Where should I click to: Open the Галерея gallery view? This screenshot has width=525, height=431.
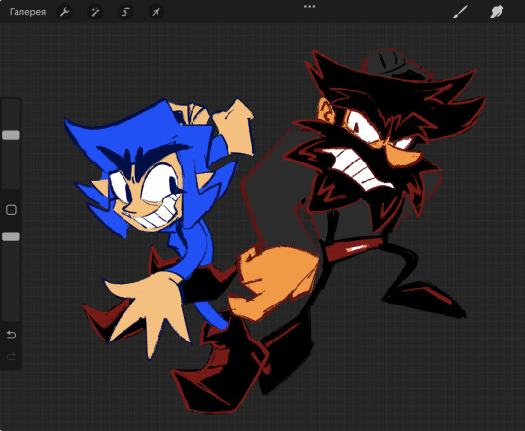[27, 12]
